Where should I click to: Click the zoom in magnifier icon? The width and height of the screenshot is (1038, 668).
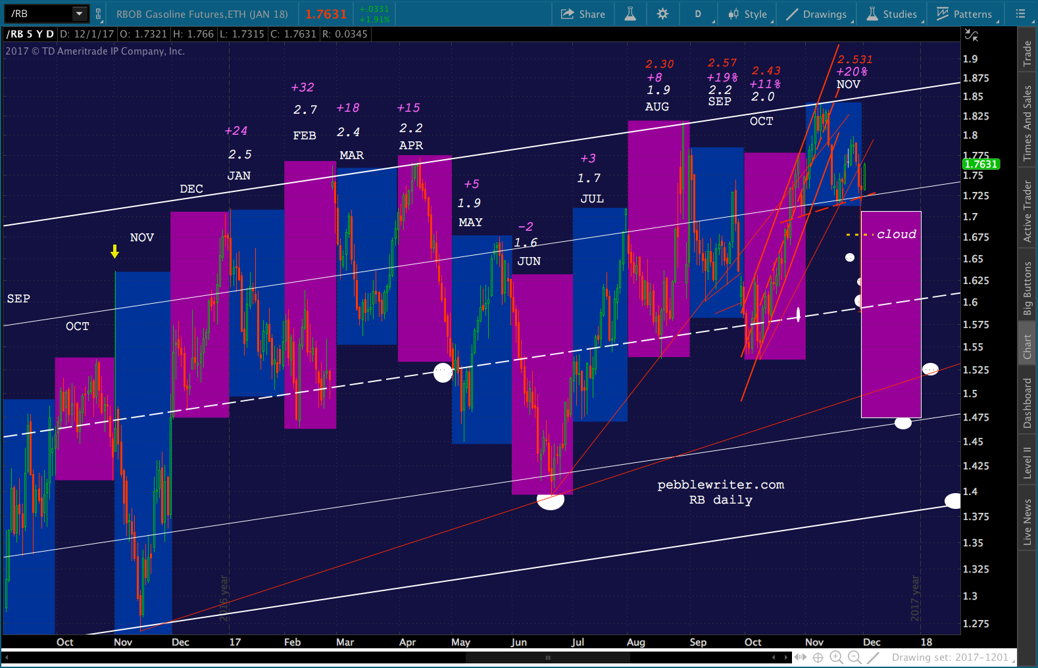coord(836,657)
